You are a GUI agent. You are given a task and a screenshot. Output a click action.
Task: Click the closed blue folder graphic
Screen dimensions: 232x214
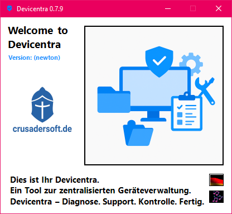(114, 99)
